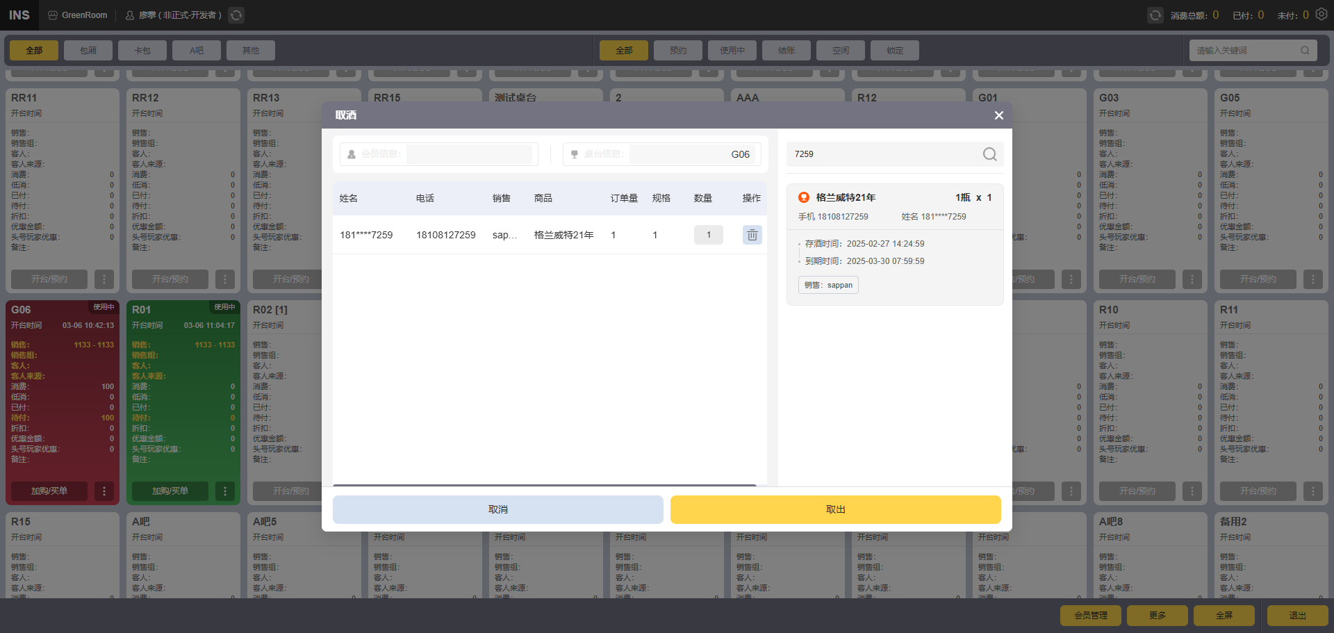
Task: Click the 请输入关键词 search field
Action: click(x=1253, y=50)
